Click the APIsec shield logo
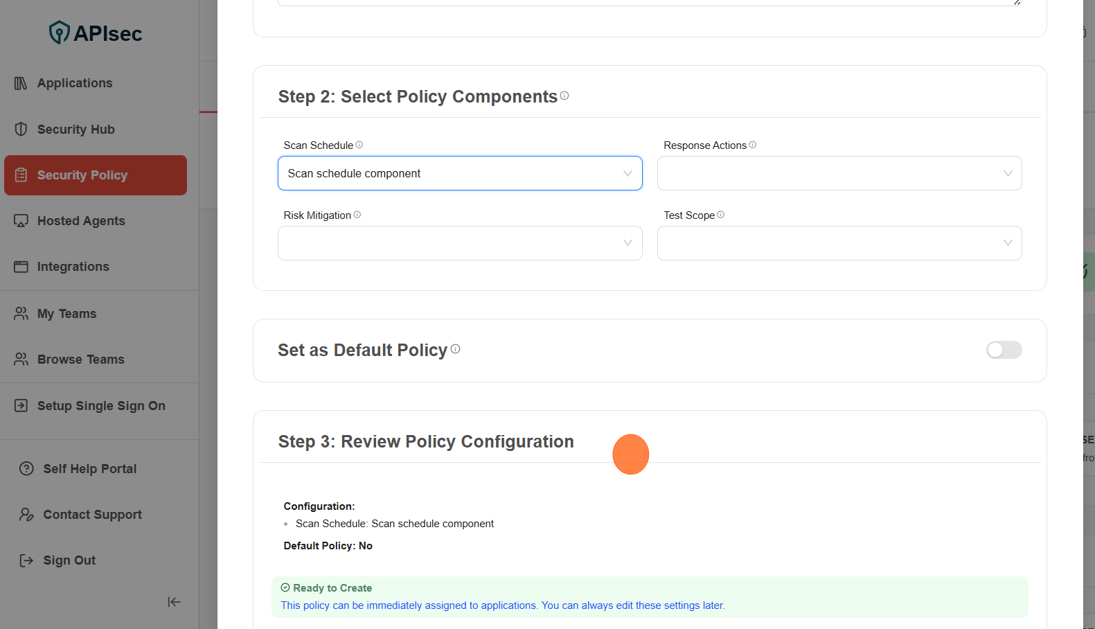Viewport: 1095px width, 629px height. point(60,33)
